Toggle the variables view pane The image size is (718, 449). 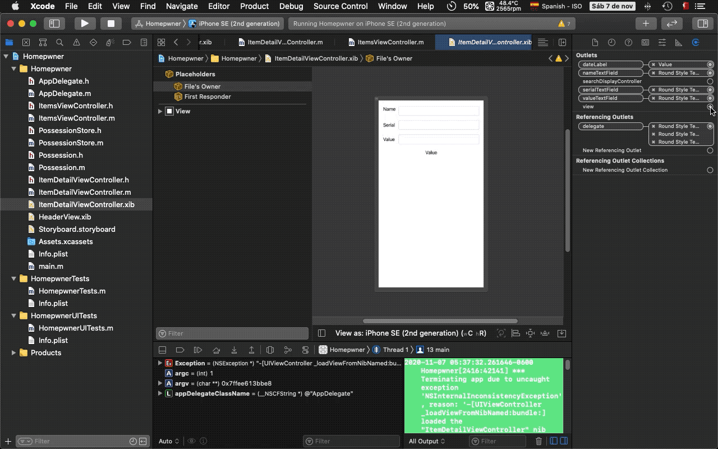(x=554, y=441)
